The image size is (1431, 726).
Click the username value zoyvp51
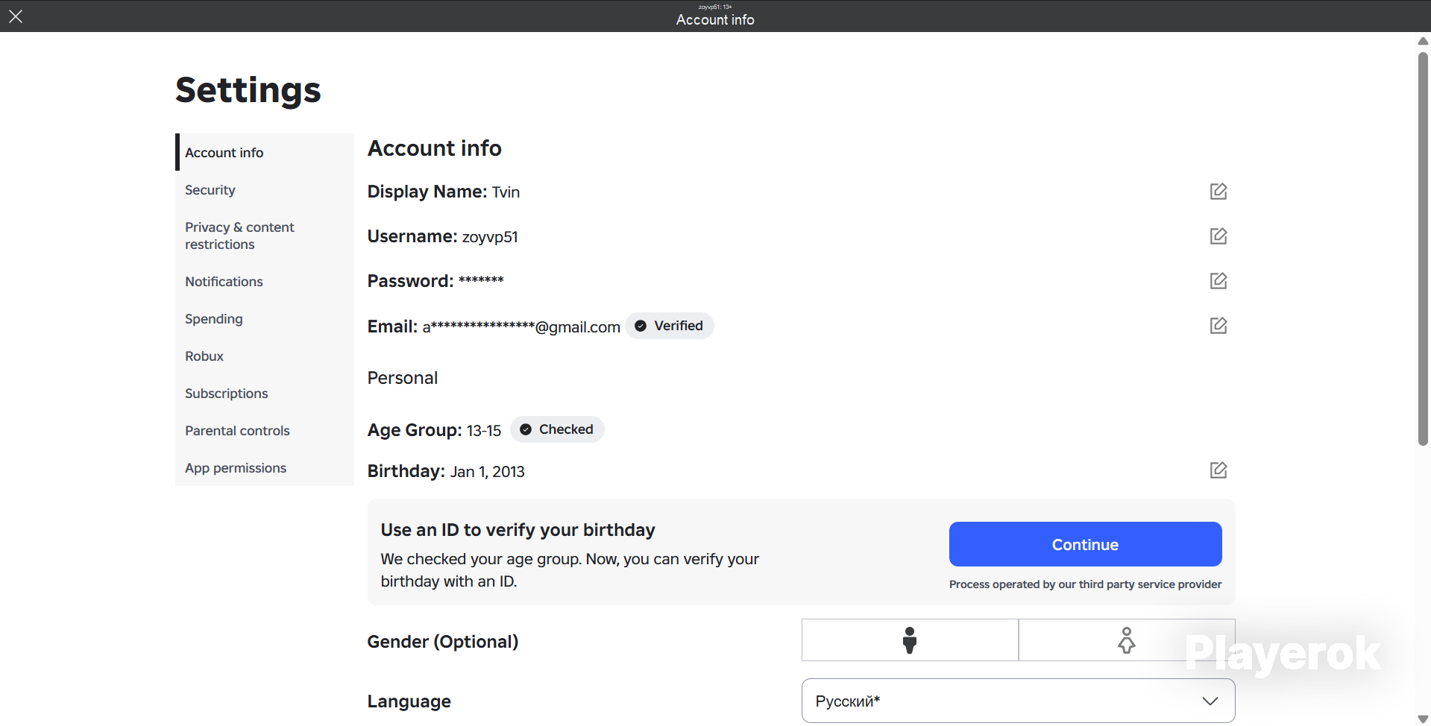[x=490, y=237]
